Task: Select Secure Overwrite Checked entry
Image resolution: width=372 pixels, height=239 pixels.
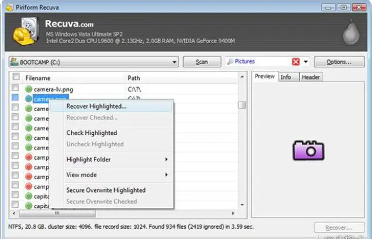Action: [x=111, y=201]
